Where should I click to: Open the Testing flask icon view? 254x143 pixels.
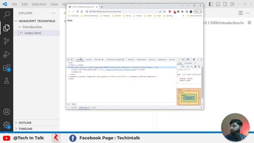pyautogui.click(x=6, y=81)
